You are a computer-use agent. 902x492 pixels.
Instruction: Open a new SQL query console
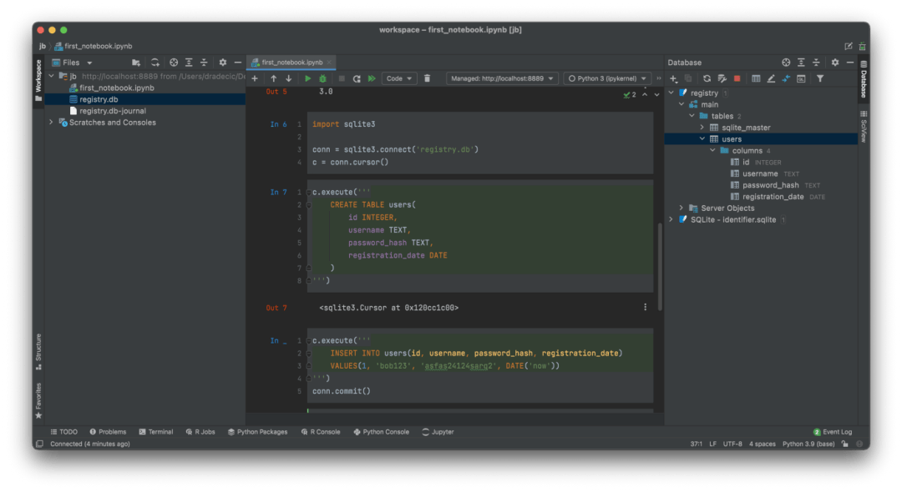(799, 78)
